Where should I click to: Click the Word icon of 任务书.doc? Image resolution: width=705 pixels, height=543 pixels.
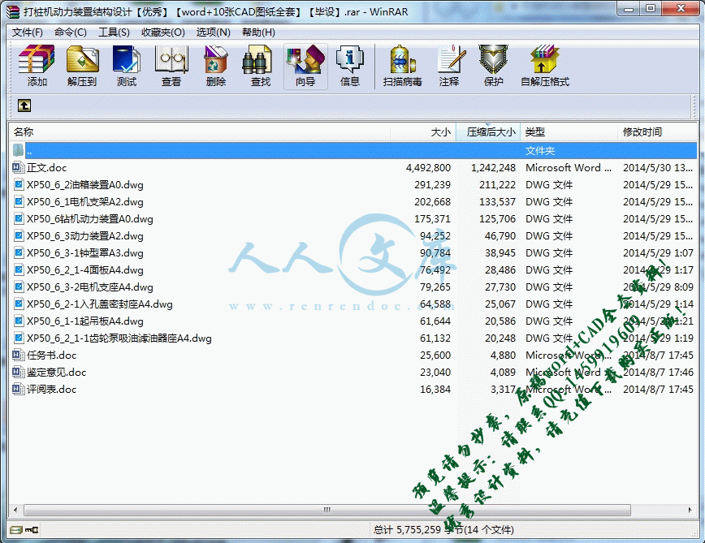click(19, 356)
